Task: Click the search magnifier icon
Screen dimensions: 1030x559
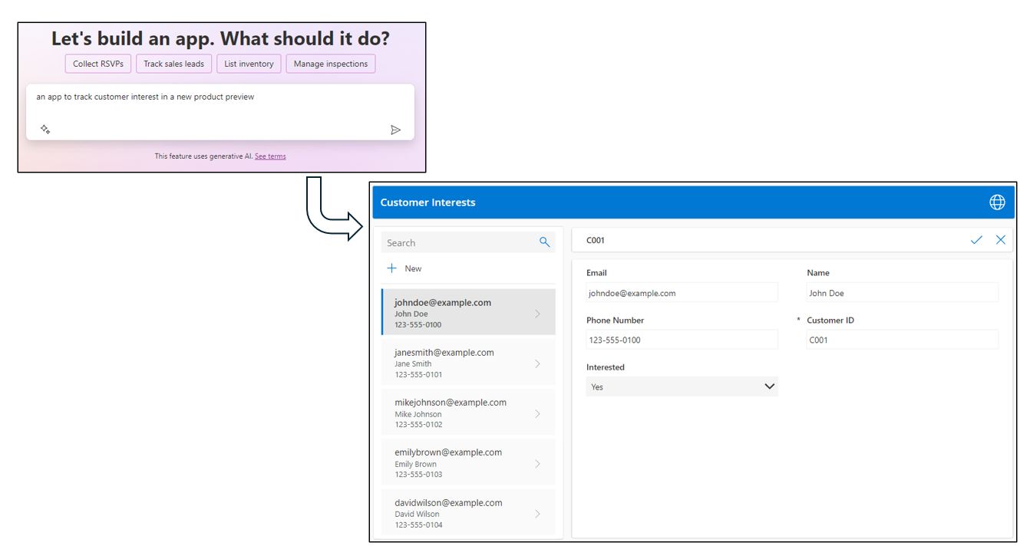Action: (544, 242)
